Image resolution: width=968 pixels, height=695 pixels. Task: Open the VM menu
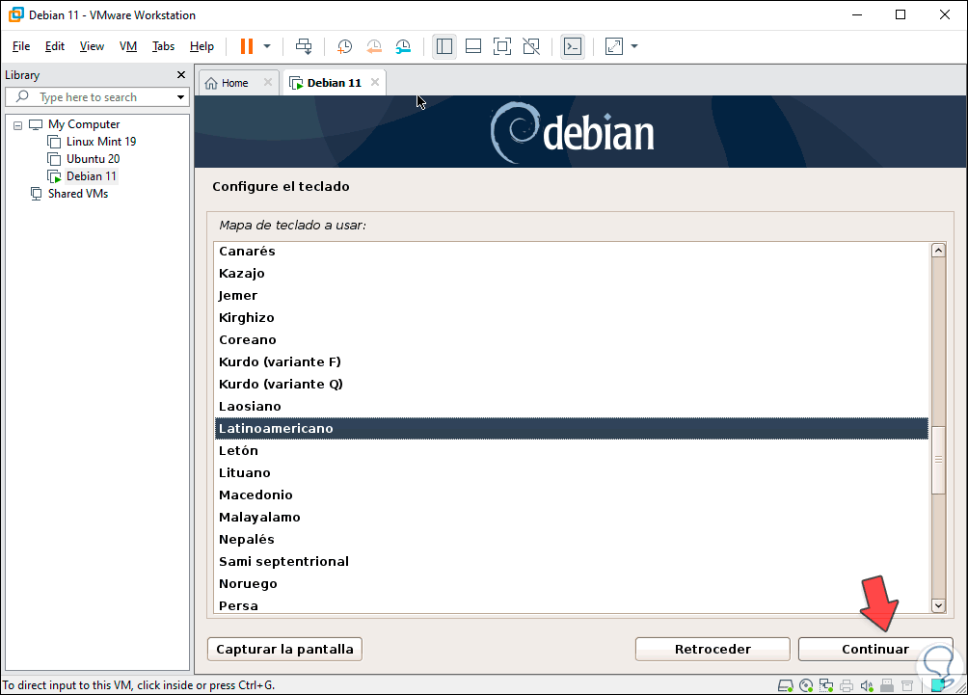click(128, 46)
